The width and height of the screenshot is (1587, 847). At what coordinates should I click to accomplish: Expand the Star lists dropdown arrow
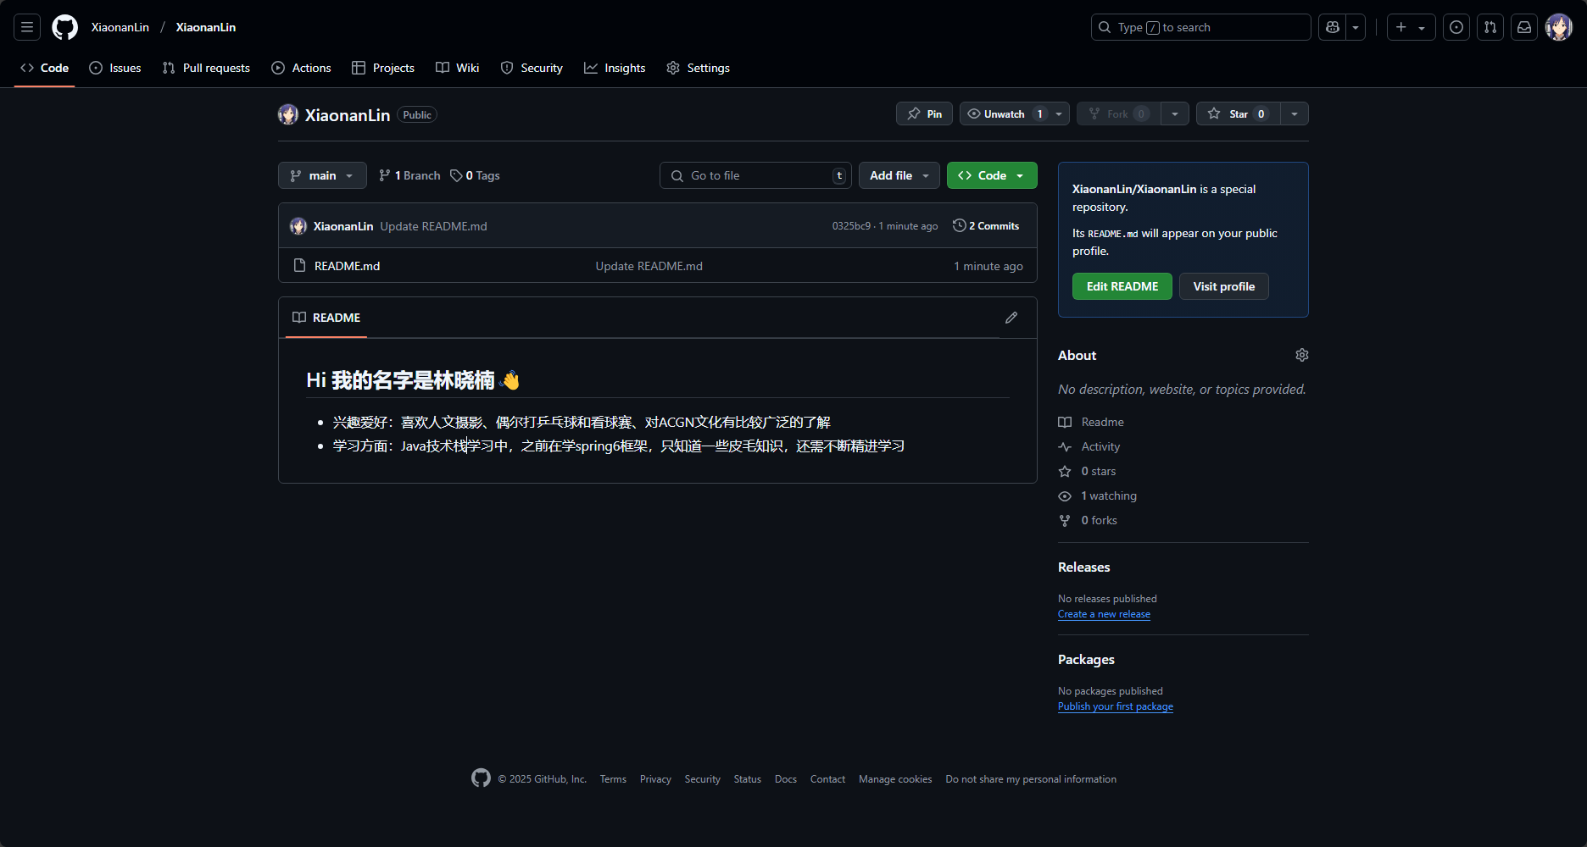tap(1295, 113)
